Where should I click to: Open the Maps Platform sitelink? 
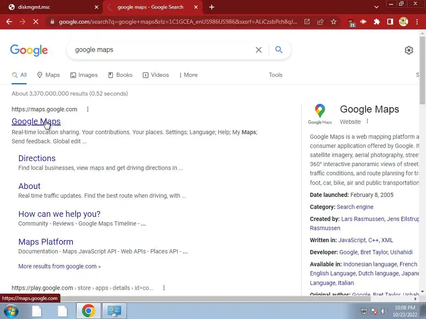tap(46, 242)
